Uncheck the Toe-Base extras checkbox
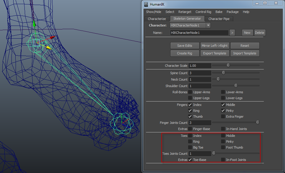The height and width of the screenshot is (173, 285). 190,160
